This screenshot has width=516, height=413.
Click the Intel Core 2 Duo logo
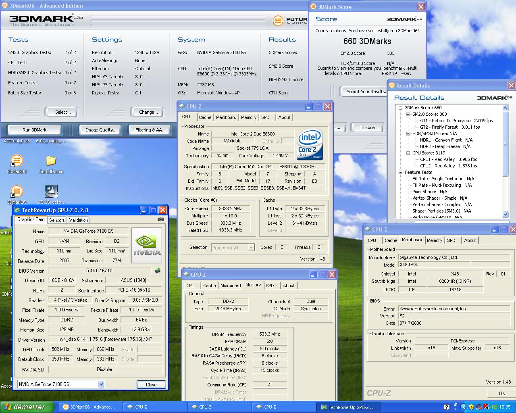[310, 144]
